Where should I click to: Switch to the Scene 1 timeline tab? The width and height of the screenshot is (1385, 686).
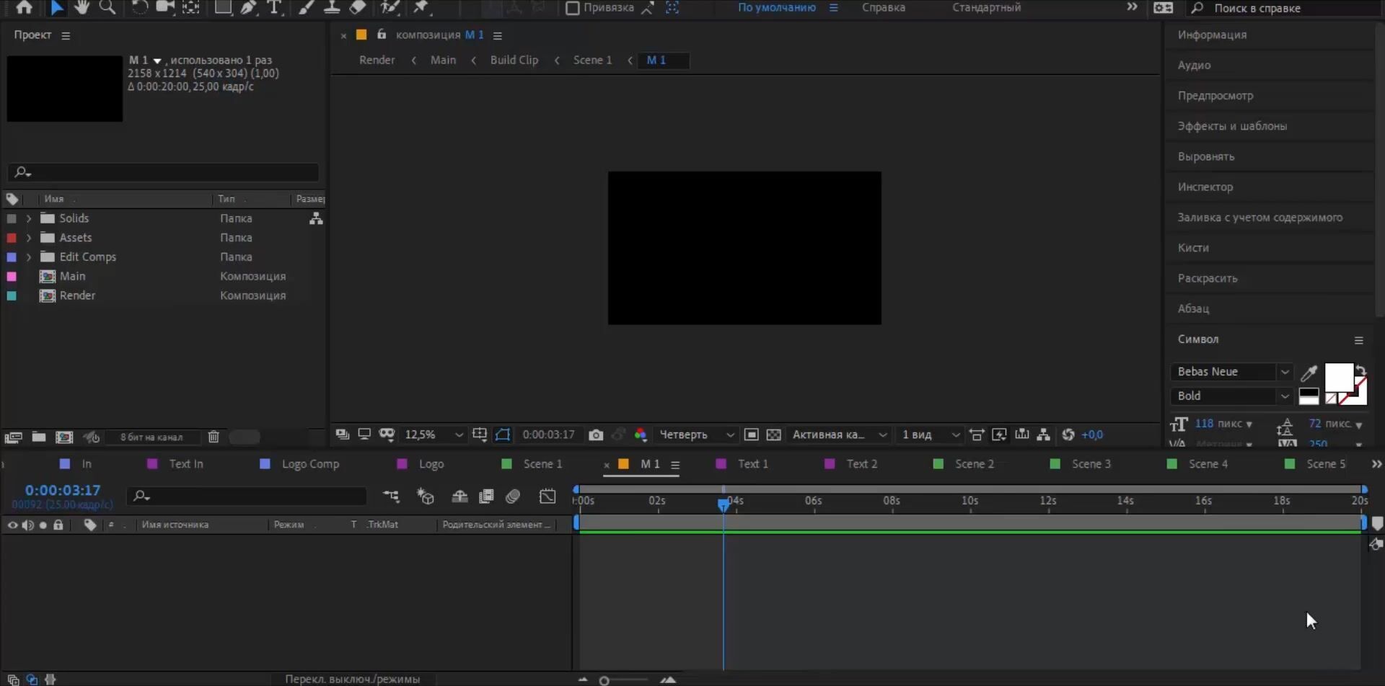[x=542, y=464]
